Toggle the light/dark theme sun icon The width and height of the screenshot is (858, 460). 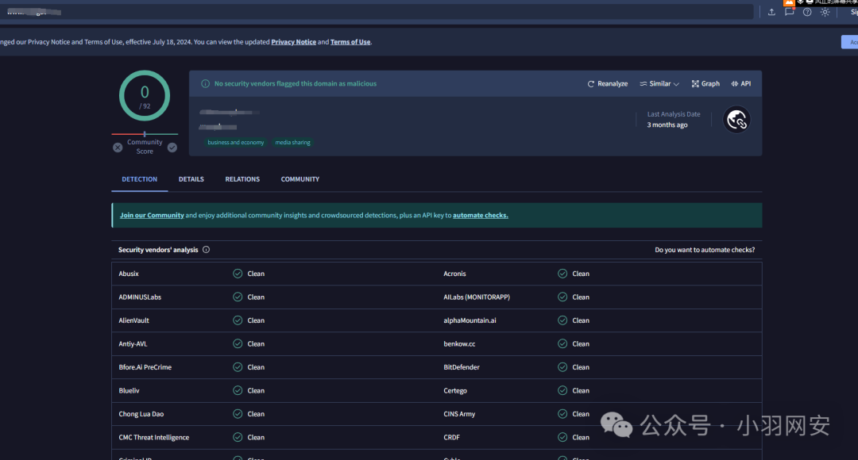(825, 12)
